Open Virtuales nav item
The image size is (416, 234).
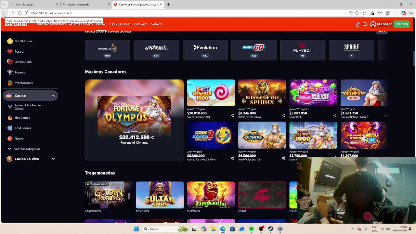pos(140,24)
